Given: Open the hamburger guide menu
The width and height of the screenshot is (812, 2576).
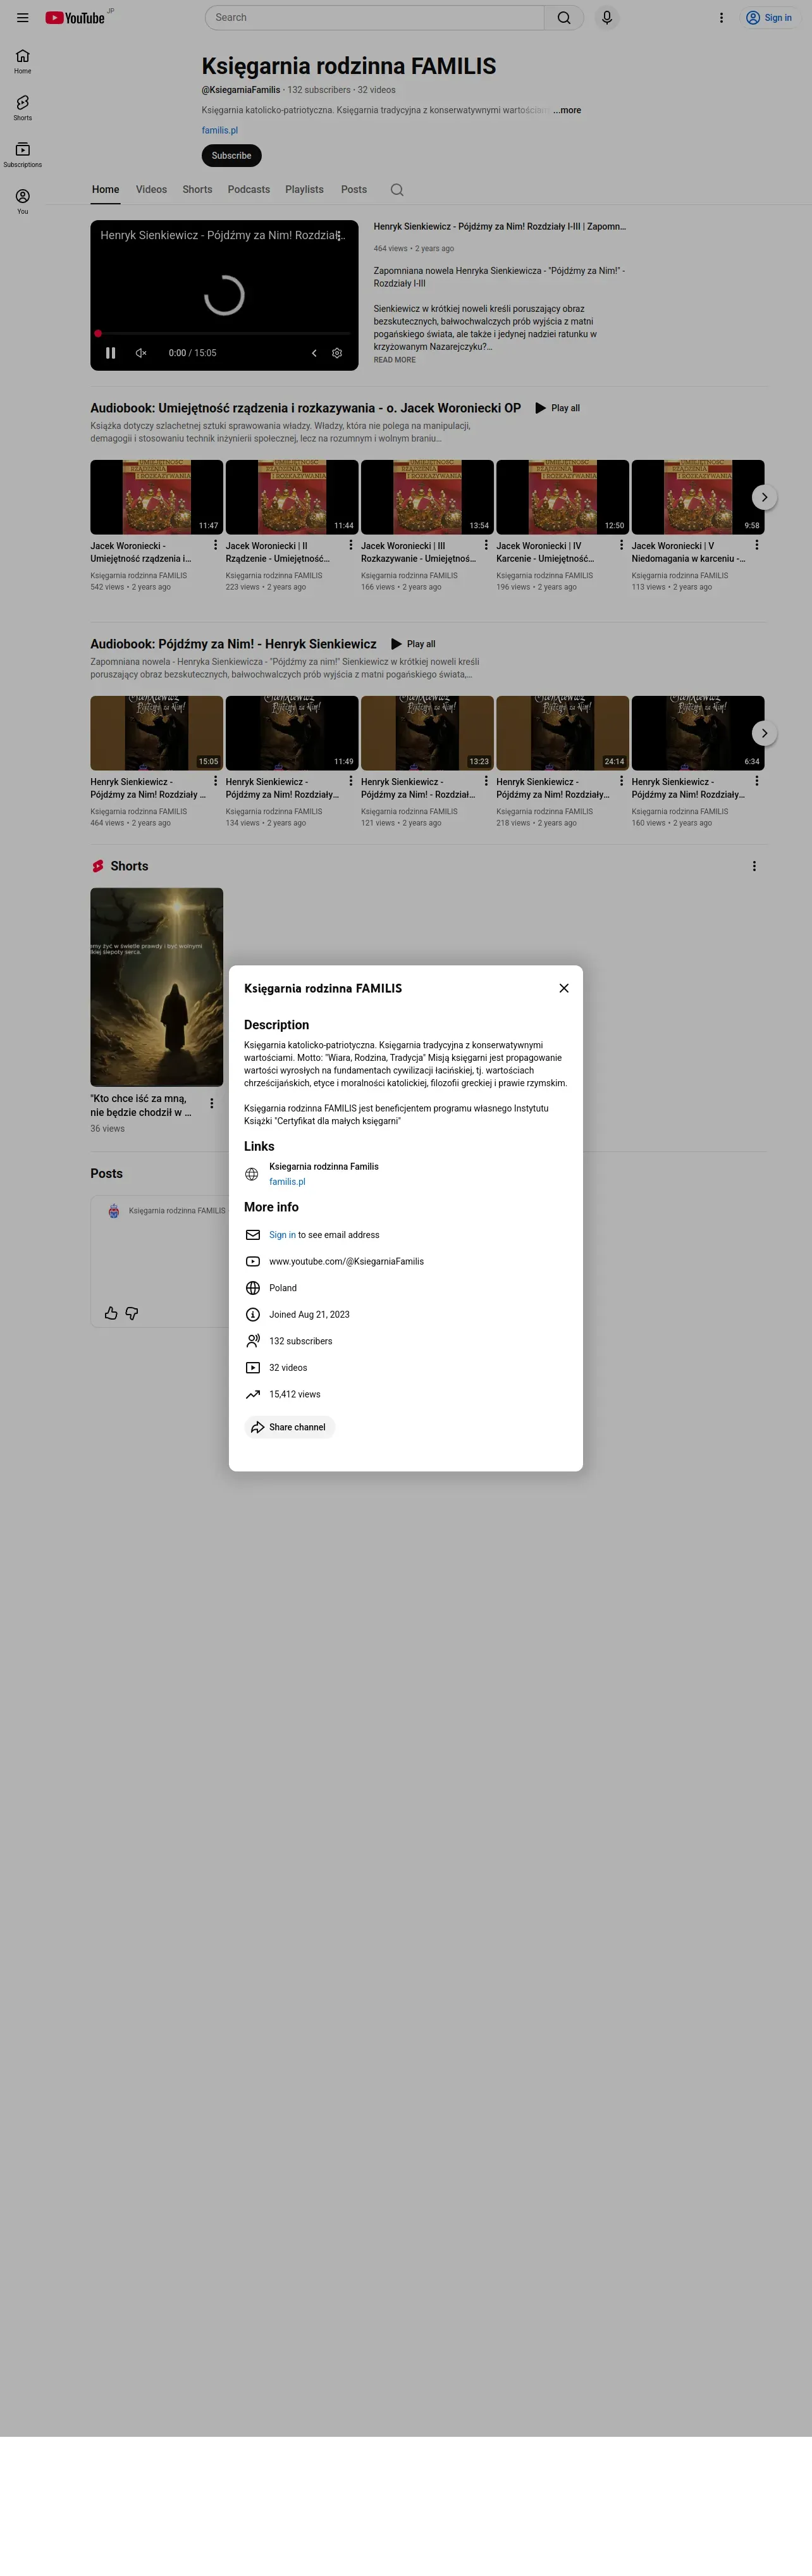Looking at the screenshot, I should [22, 18].
